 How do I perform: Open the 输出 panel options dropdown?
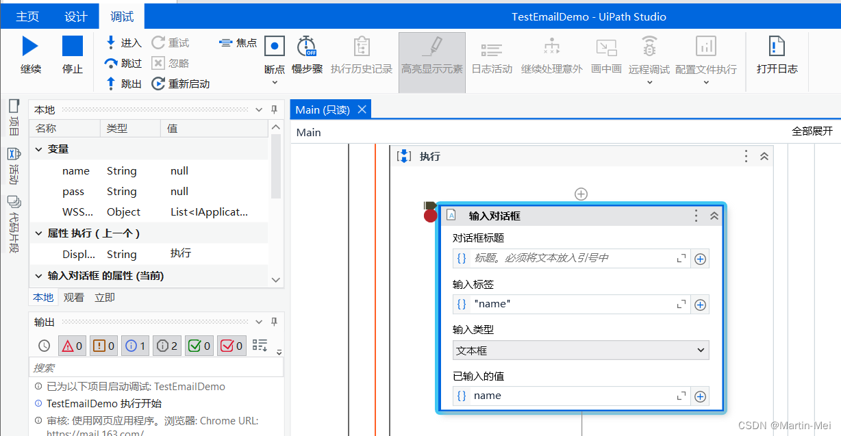259,322
